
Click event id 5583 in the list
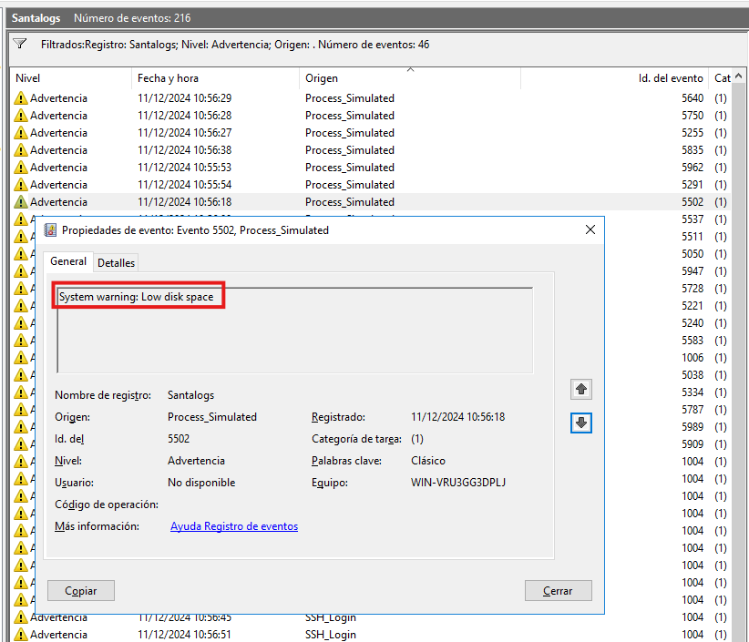pyautogui.click(x=693, y=341)
